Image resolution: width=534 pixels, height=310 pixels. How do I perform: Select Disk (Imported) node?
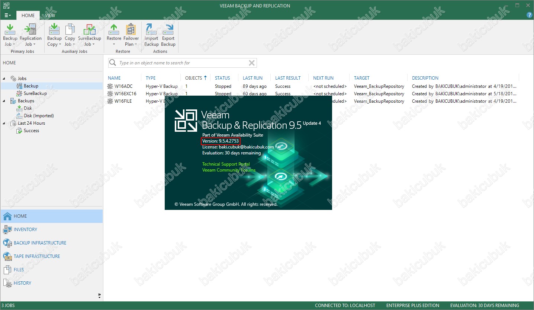39,116
